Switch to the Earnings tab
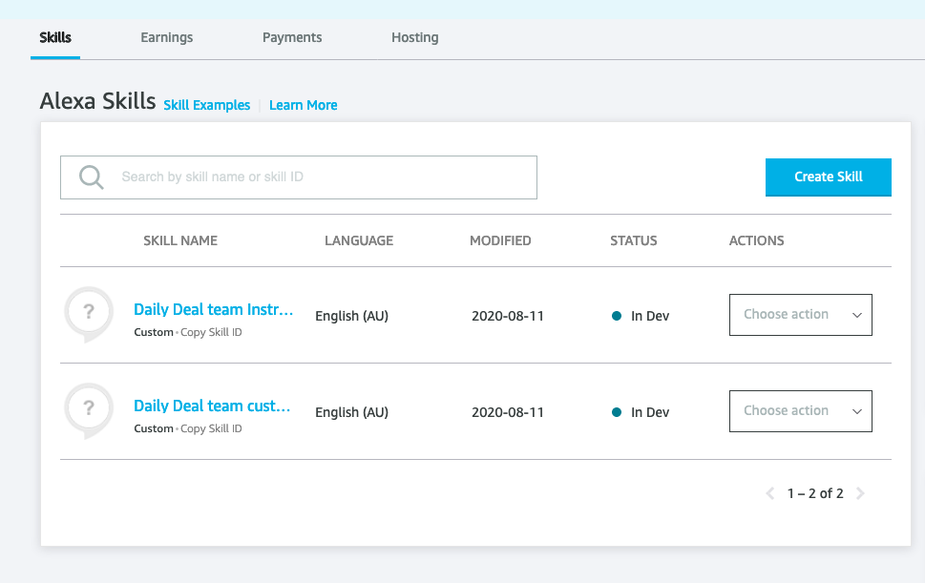Screen dimensions: 925x583 tap(166, 38)
